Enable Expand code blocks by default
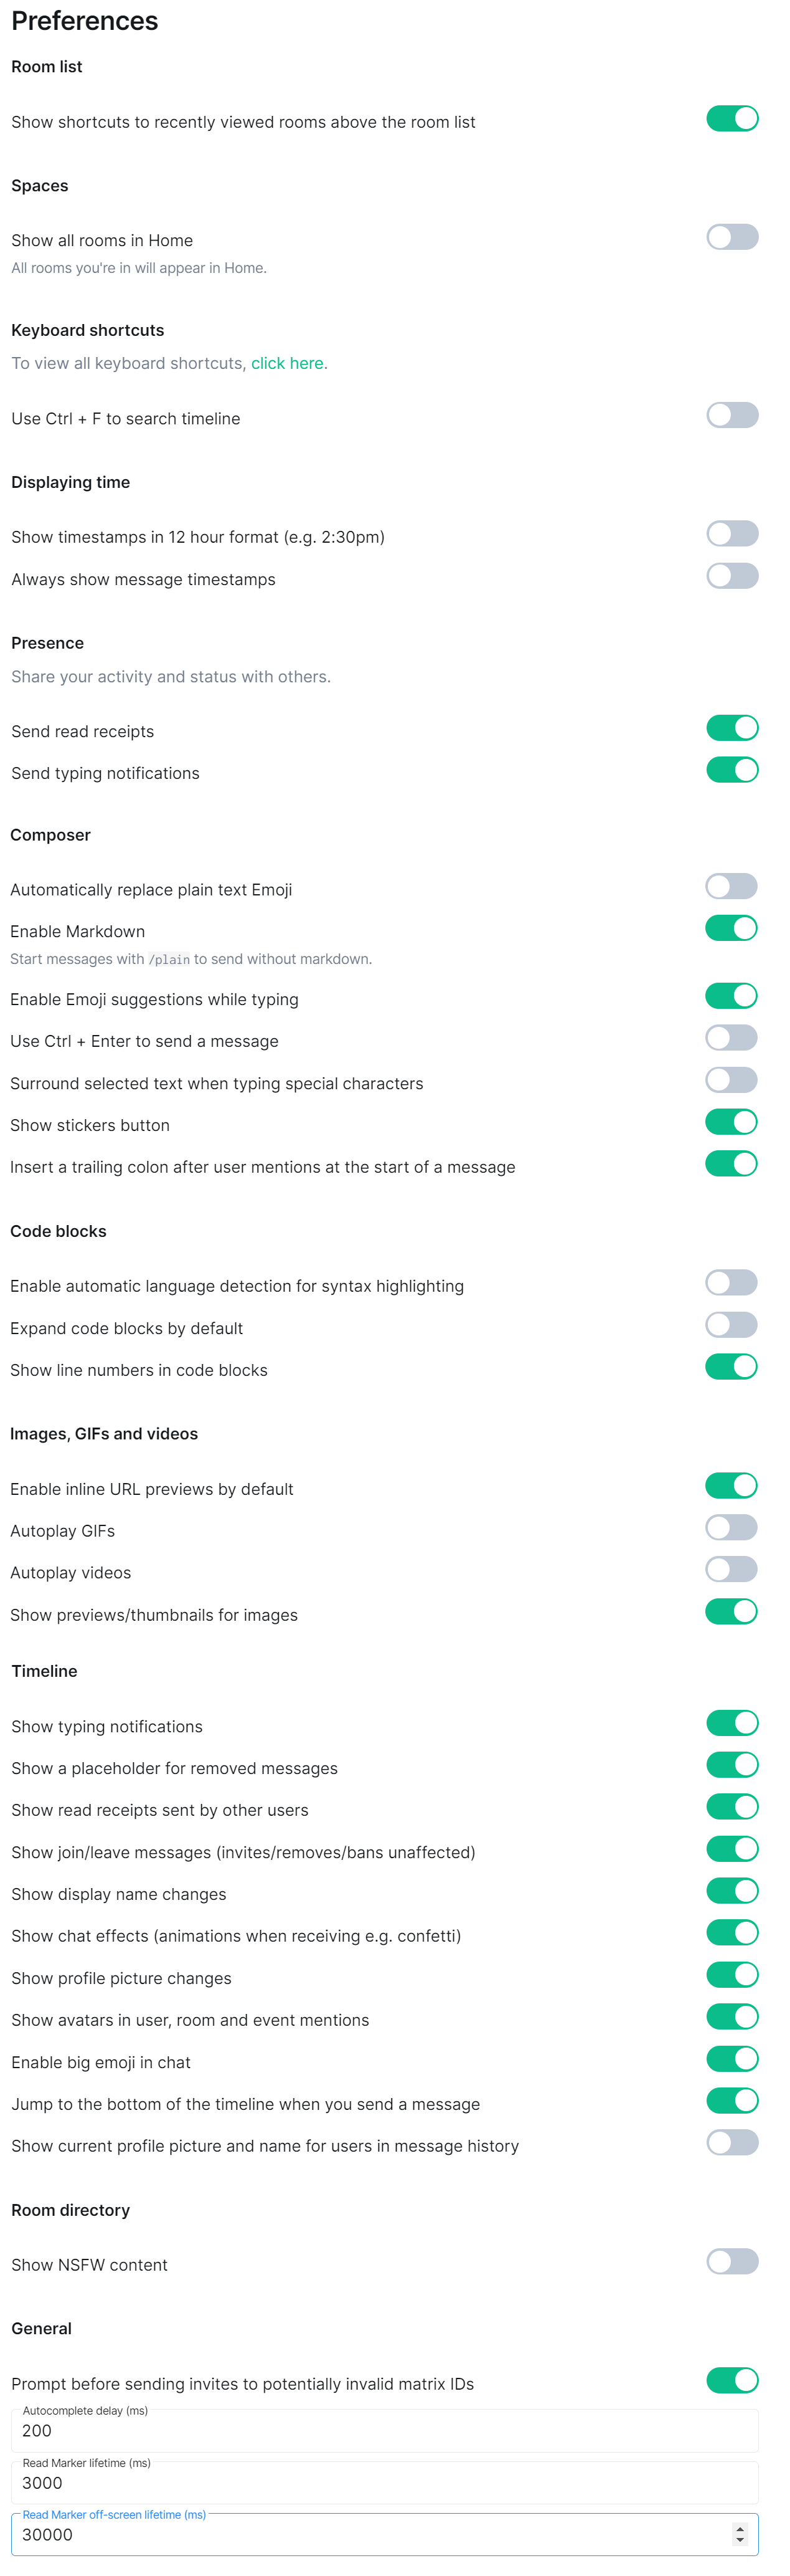790x2576 pixels. click(731, 1325)
